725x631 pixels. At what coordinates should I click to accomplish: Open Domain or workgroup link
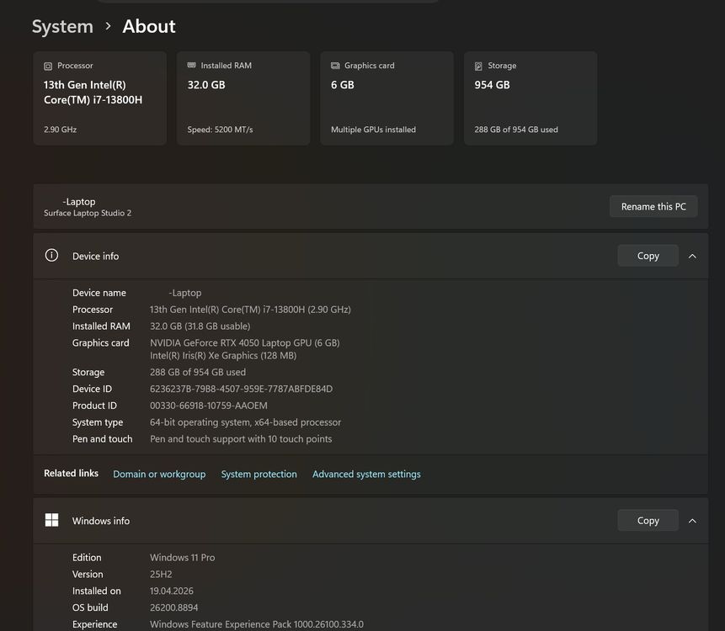pyautogui.click(x=159, y=474)
